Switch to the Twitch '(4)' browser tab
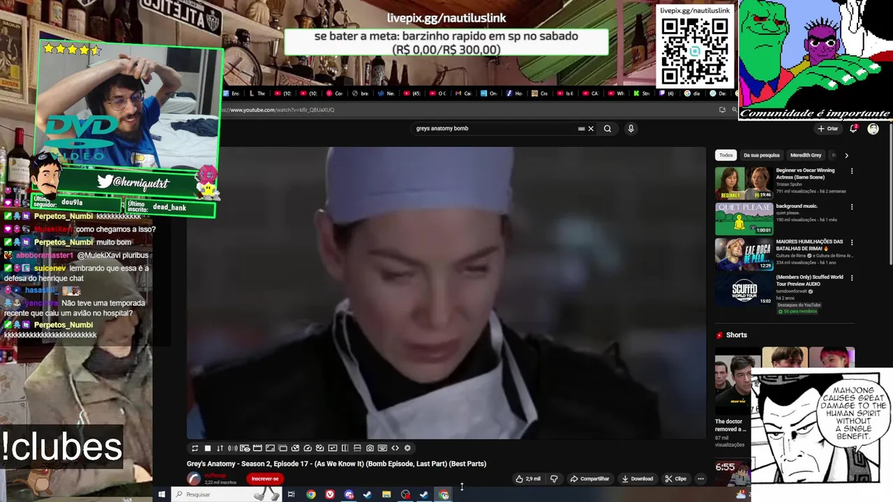Viewport: 893px width, 502px height. (x=667, y=93)
